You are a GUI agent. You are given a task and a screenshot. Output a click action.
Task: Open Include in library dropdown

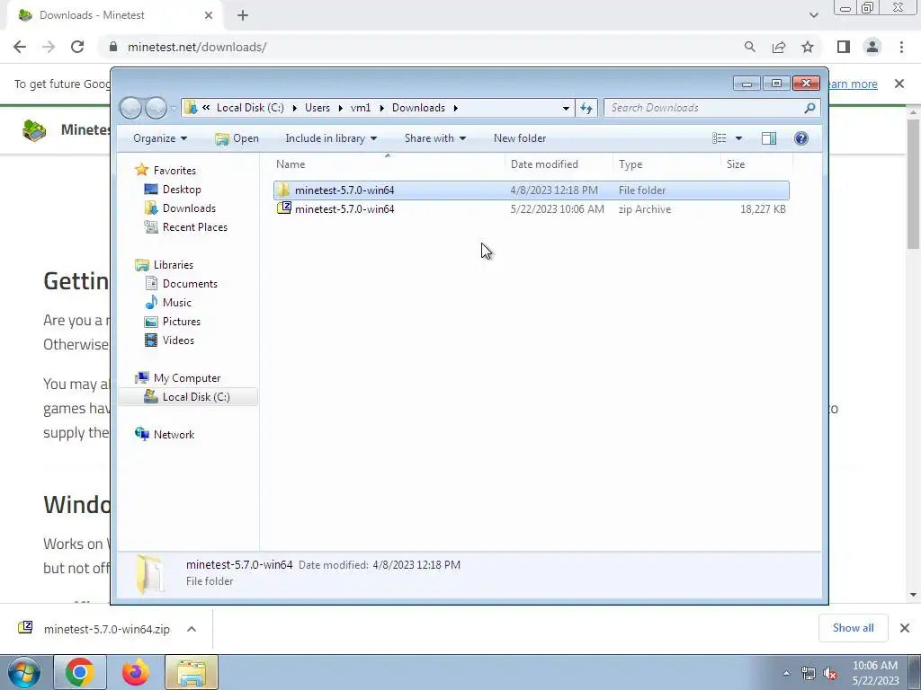pyautogui.click(x=331, y=138)
